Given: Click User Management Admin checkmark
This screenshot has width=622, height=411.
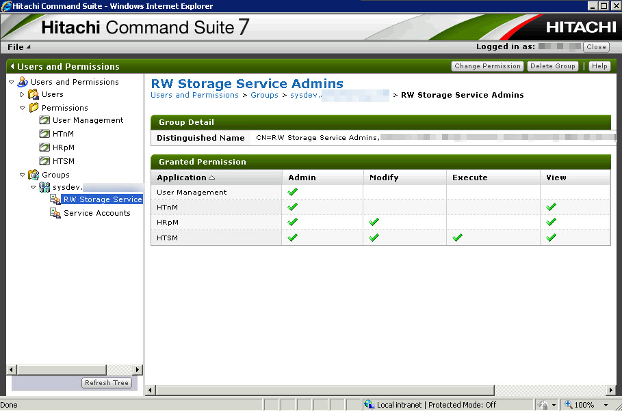Looking at the screenshot, I should (x=292, y=192).
